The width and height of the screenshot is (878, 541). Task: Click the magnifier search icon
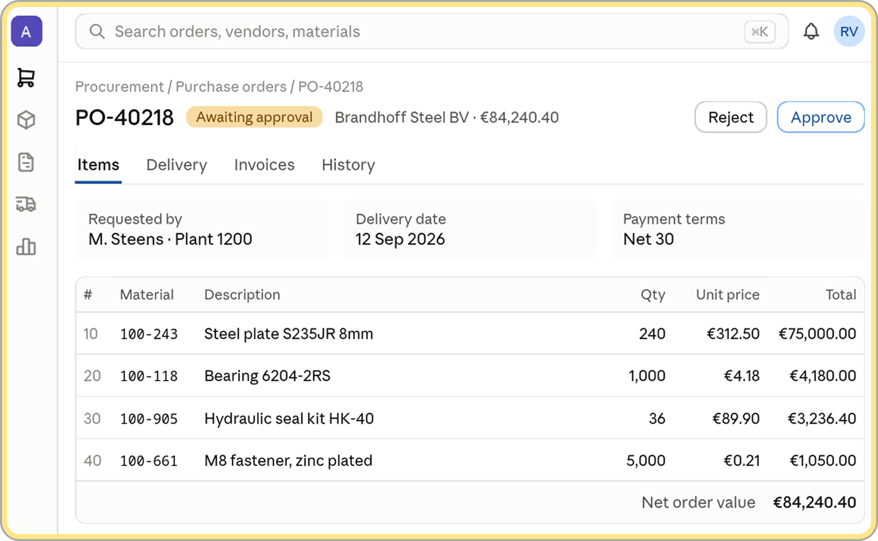[97, 32]
